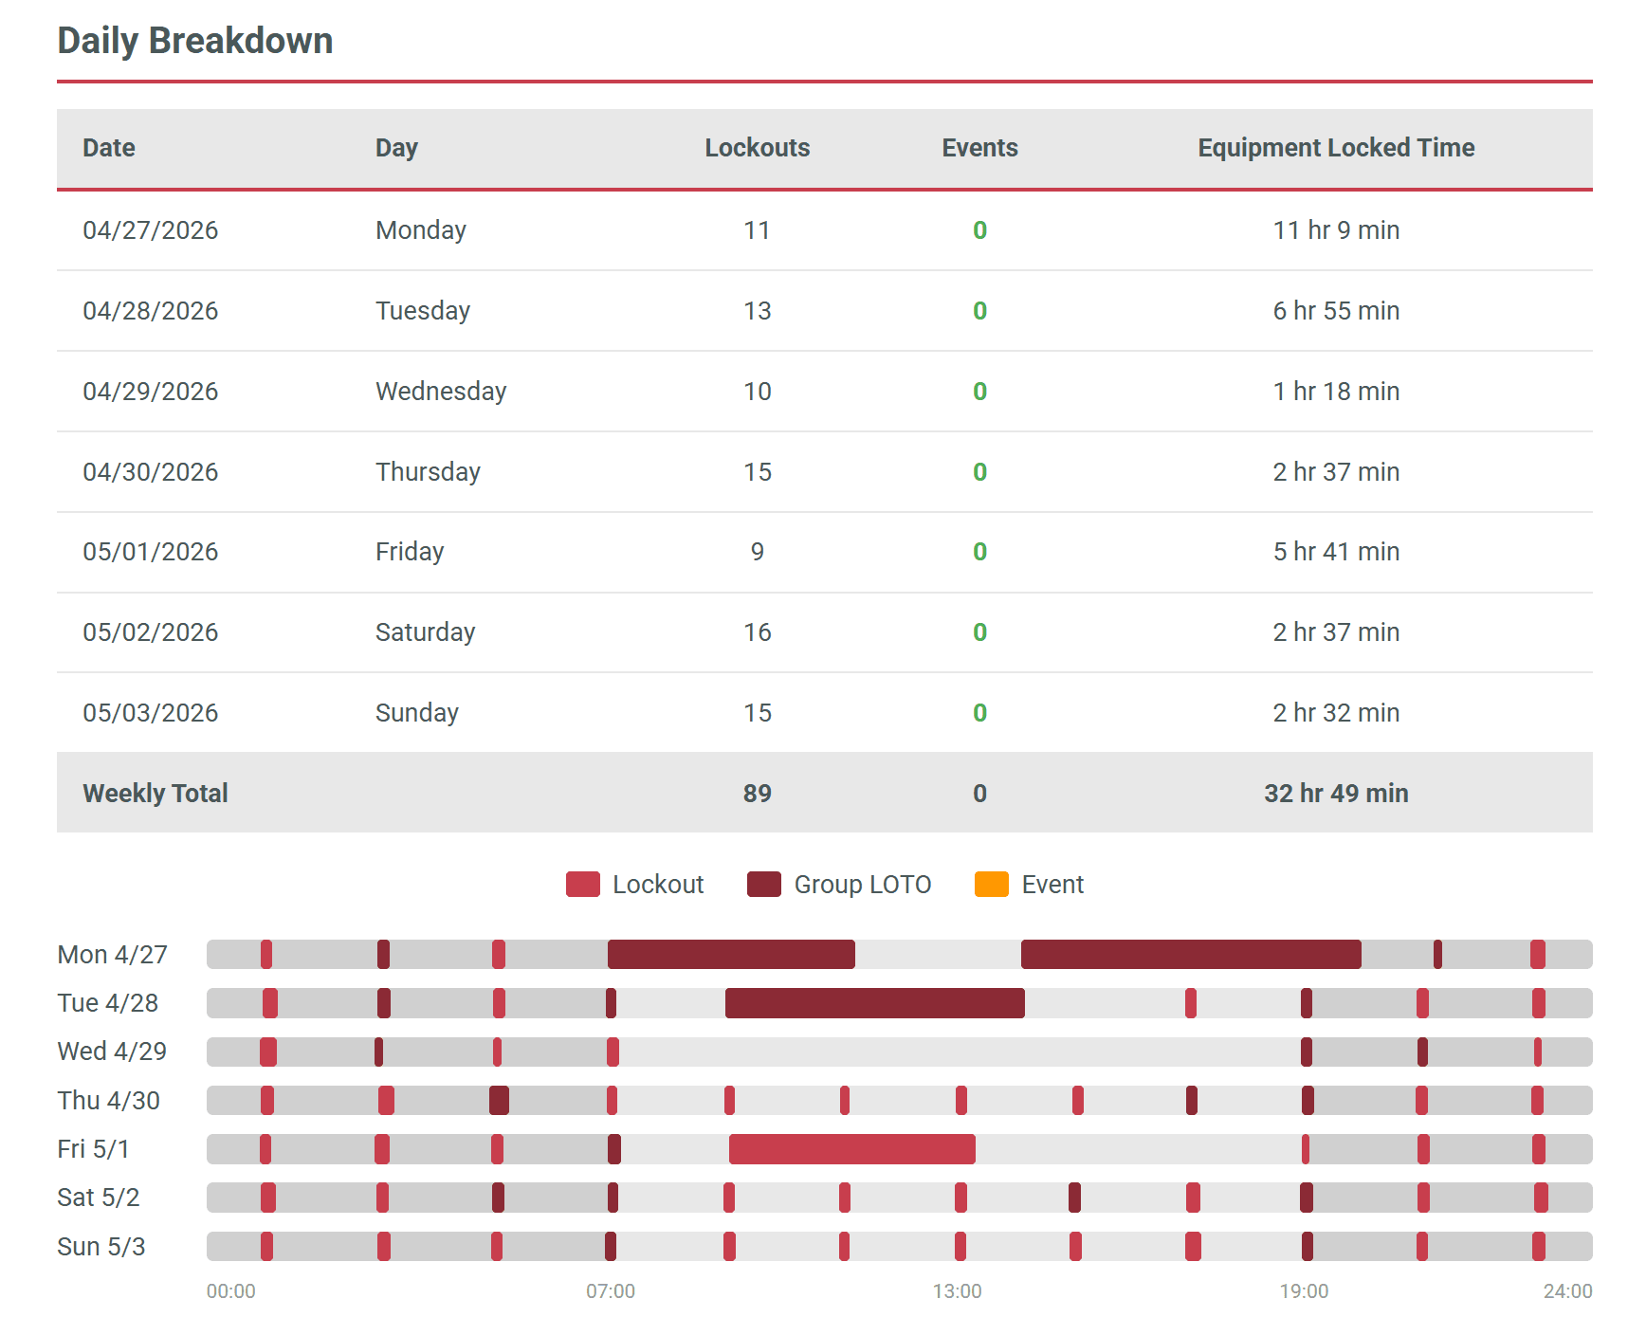
Task: Click the Thursday day cell
Action: click(x=428, y=472)
